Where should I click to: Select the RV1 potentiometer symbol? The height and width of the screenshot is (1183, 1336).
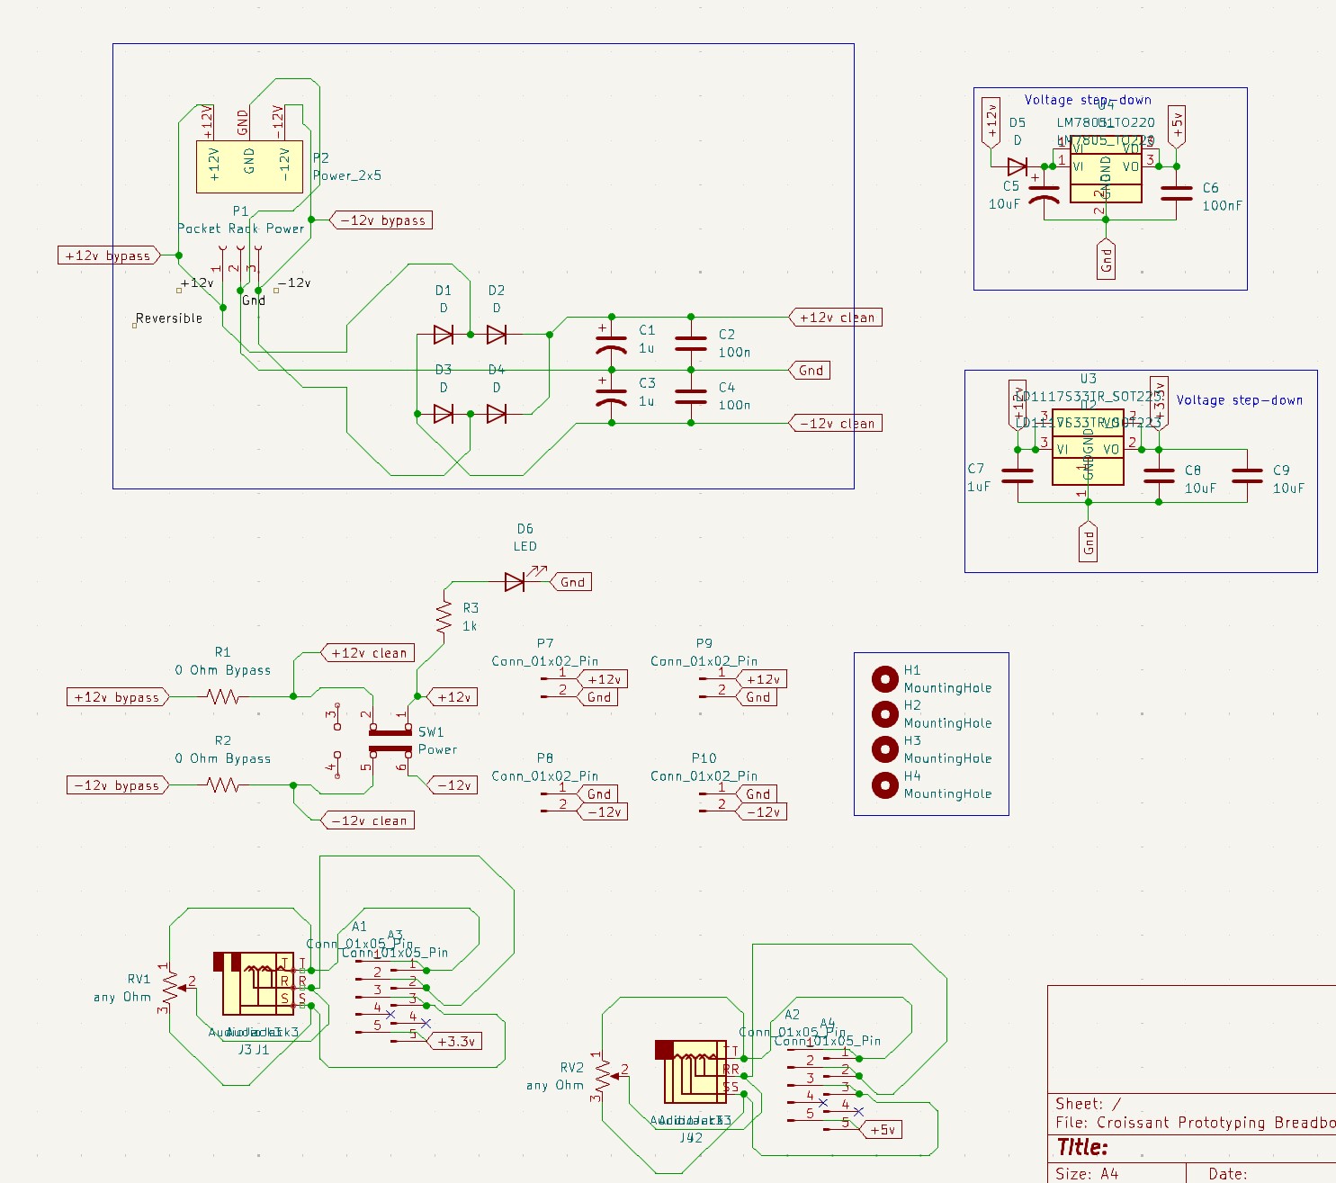(171, 989)
